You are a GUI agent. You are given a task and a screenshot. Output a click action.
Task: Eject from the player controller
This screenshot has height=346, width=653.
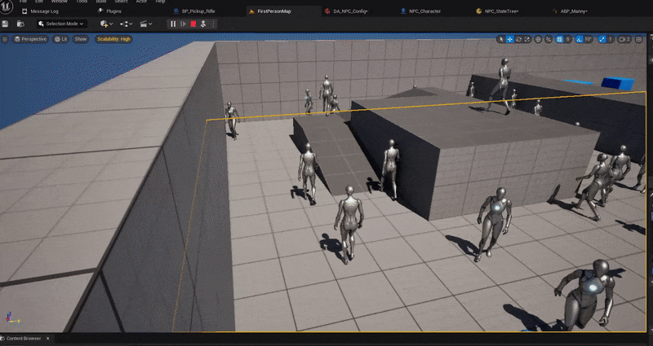pyautogui.click(x=203, y=24)
